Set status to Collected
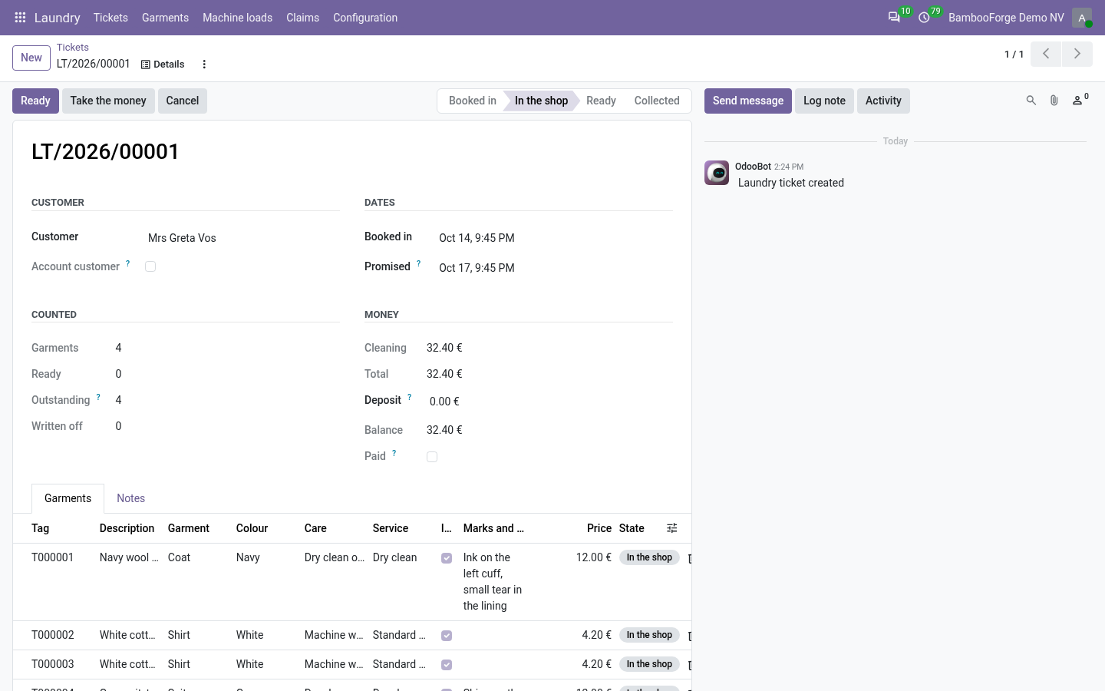Viewport: 1105px width, 691px height. [x=657, y=101]
